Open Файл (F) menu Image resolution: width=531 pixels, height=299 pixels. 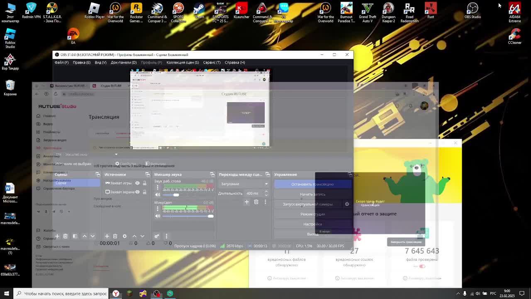[x=61, y=62]
